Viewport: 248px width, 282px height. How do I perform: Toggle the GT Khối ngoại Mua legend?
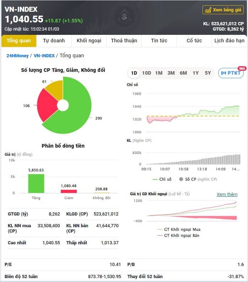click(x=179, y=229)
